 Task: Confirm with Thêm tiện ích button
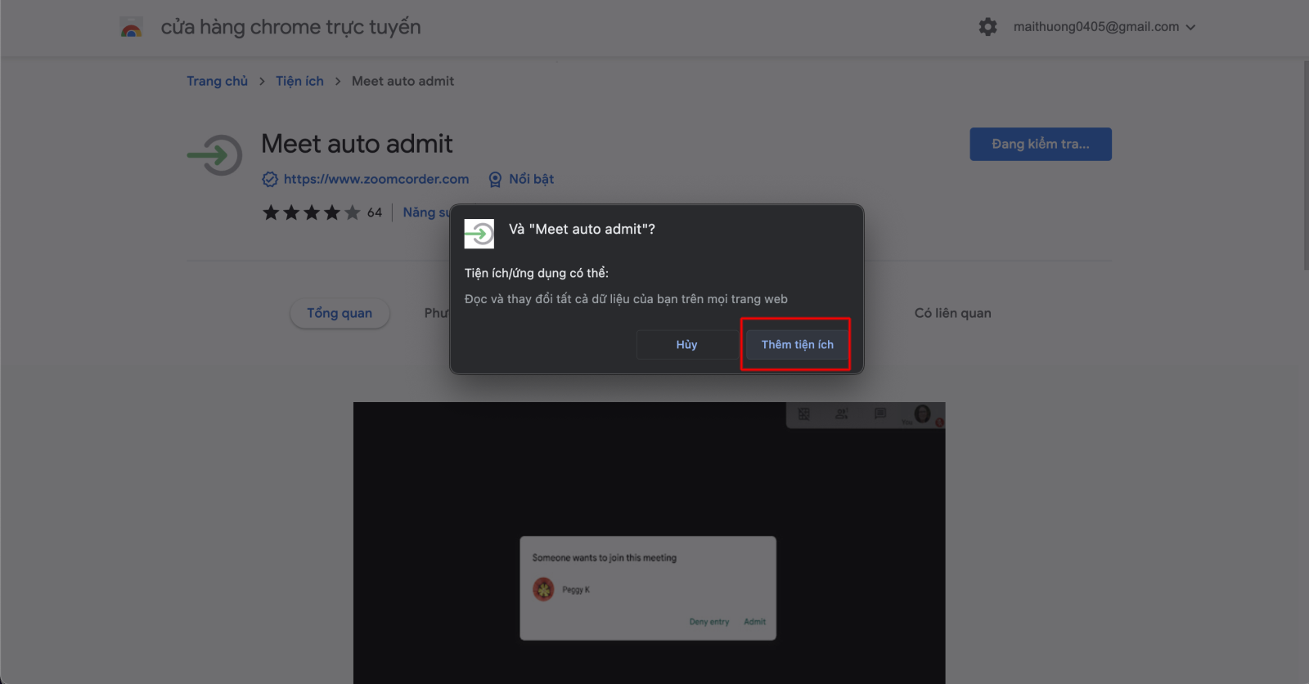(798, 345)
